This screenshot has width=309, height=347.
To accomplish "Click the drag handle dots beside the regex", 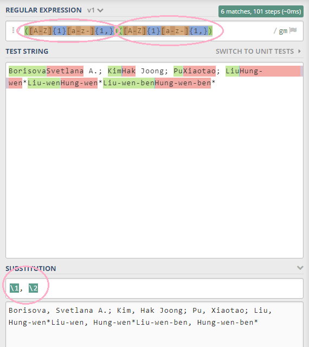I will coord(13,30).
